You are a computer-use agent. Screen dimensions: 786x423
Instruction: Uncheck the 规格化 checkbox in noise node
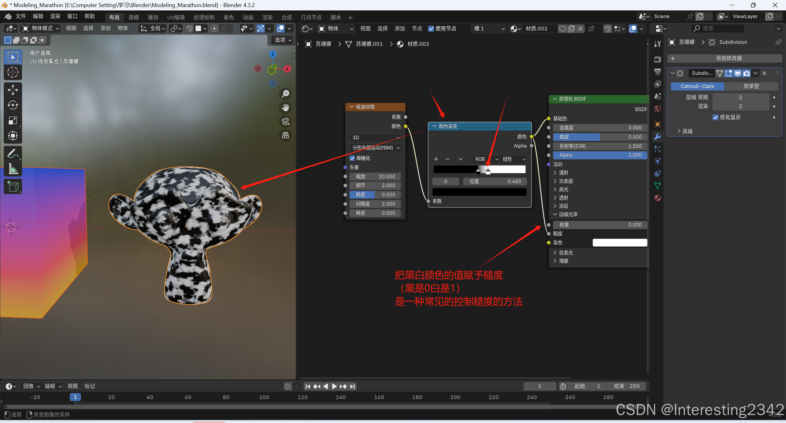(x=352, y=158)
